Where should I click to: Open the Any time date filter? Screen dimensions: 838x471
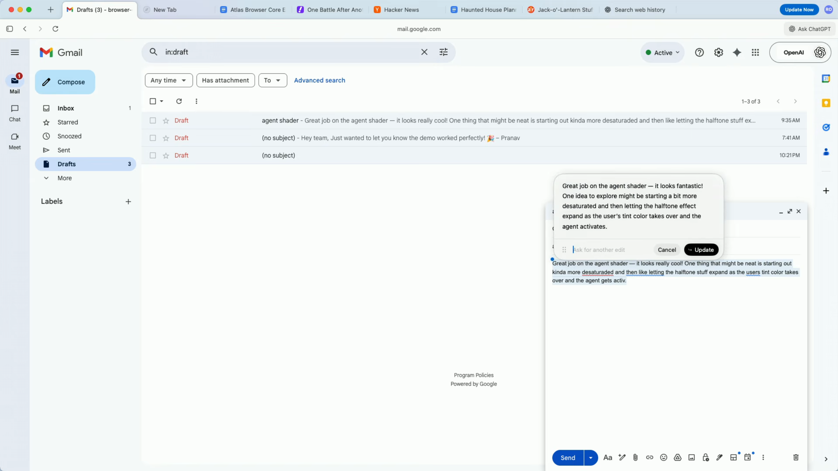tap(169, 80)
